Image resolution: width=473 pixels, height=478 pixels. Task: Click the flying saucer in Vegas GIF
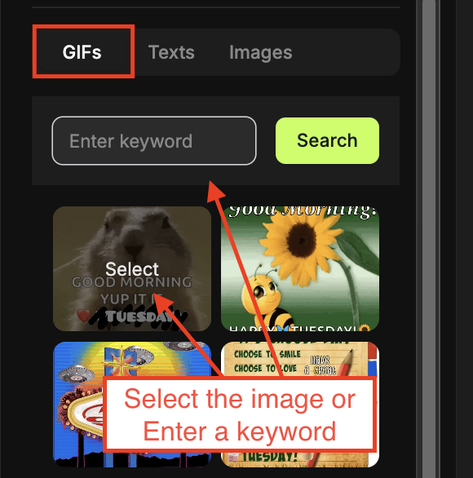76,375
